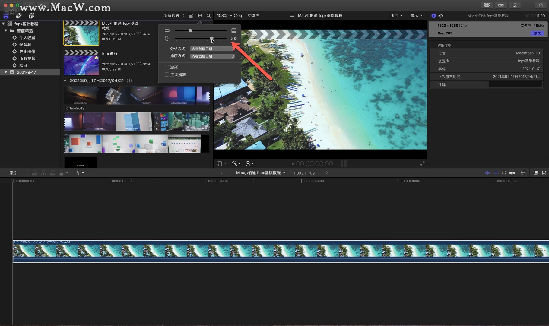Click the duration slider handle at 5 秒

pos(212,38)
